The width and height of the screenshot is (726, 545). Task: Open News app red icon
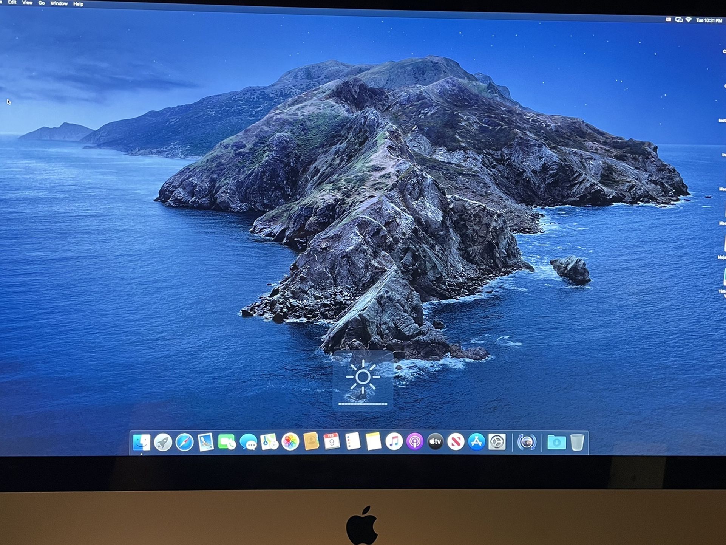click(456, 441)
